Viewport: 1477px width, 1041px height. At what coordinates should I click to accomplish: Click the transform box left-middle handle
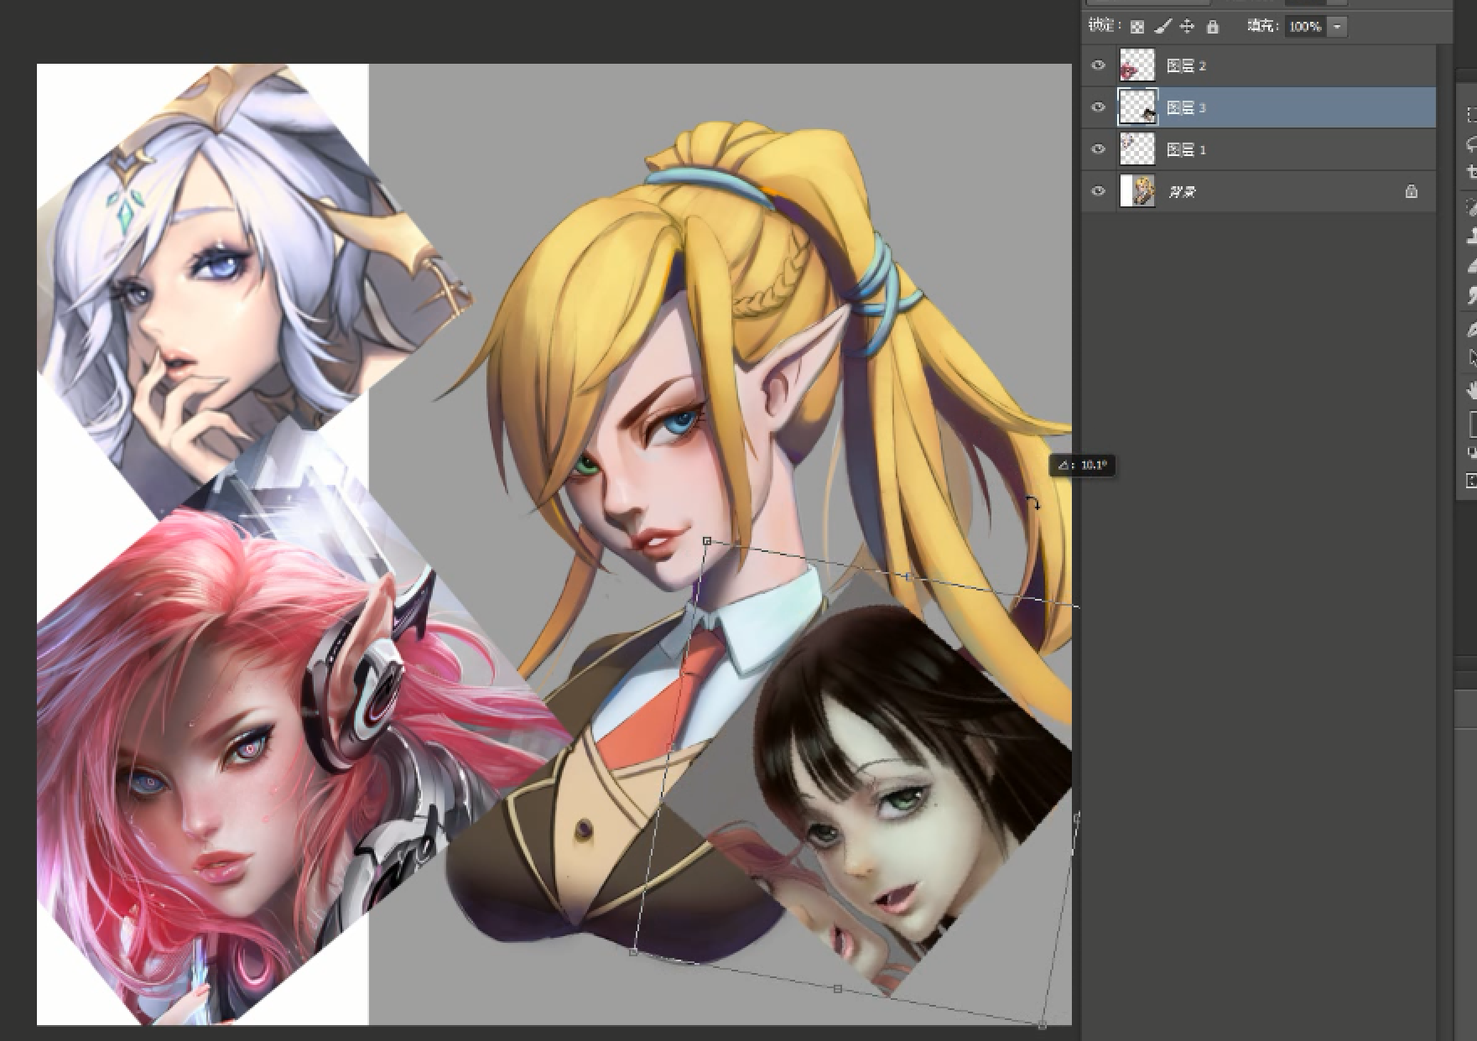point(670,747)
